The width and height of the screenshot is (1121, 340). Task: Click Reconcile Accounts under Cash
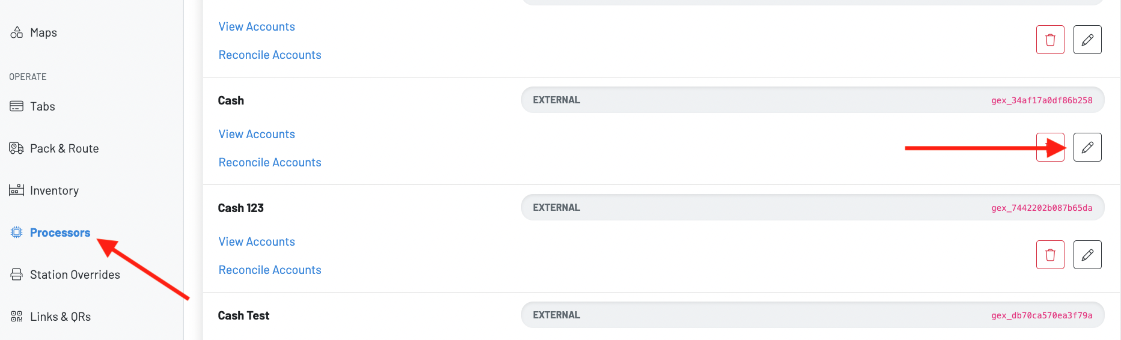tap(270, 162)
